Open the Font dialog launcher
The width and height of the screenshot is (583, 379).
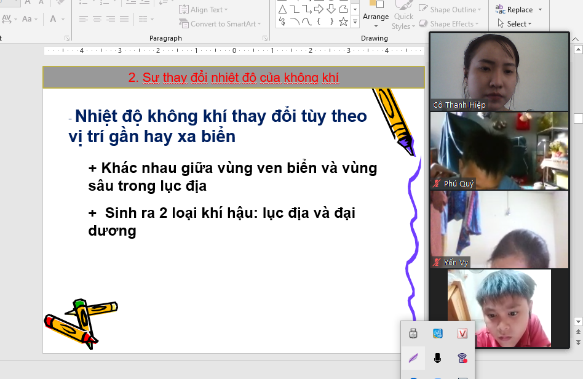coord(67,38)
